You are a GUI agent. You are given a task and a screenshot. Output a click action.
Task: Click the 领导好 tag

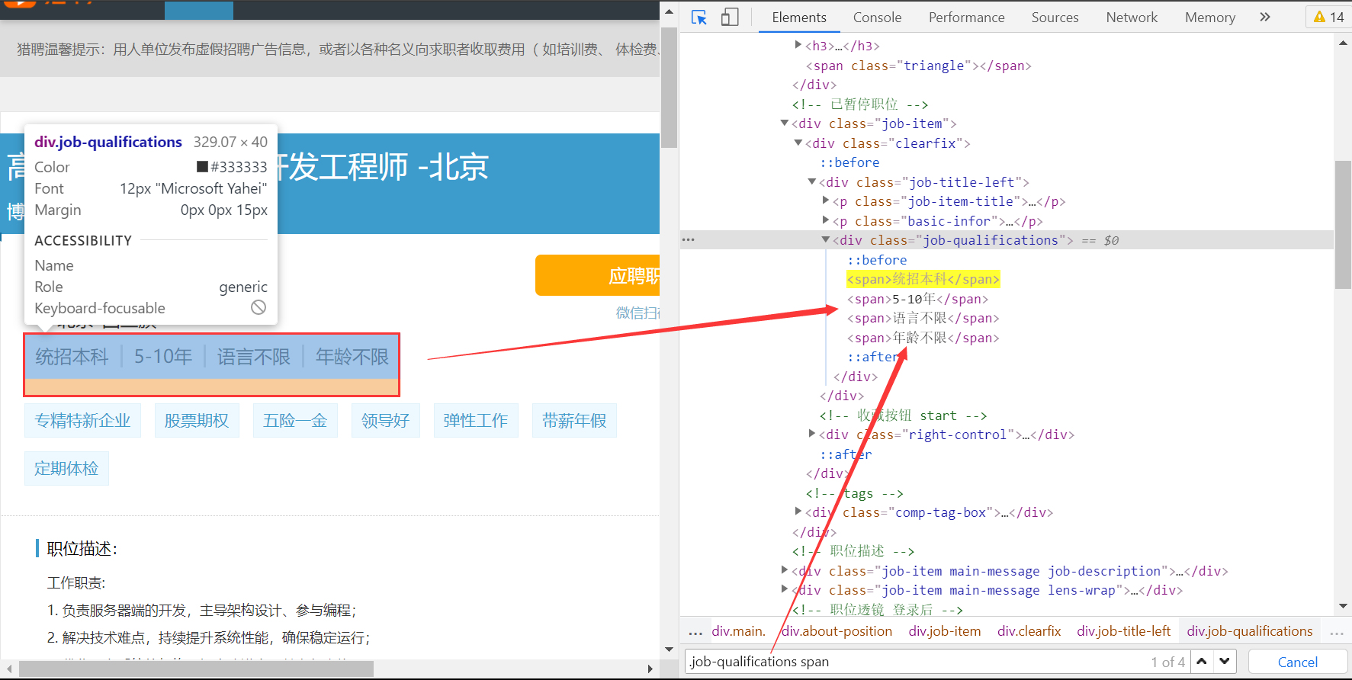point(386,421)
